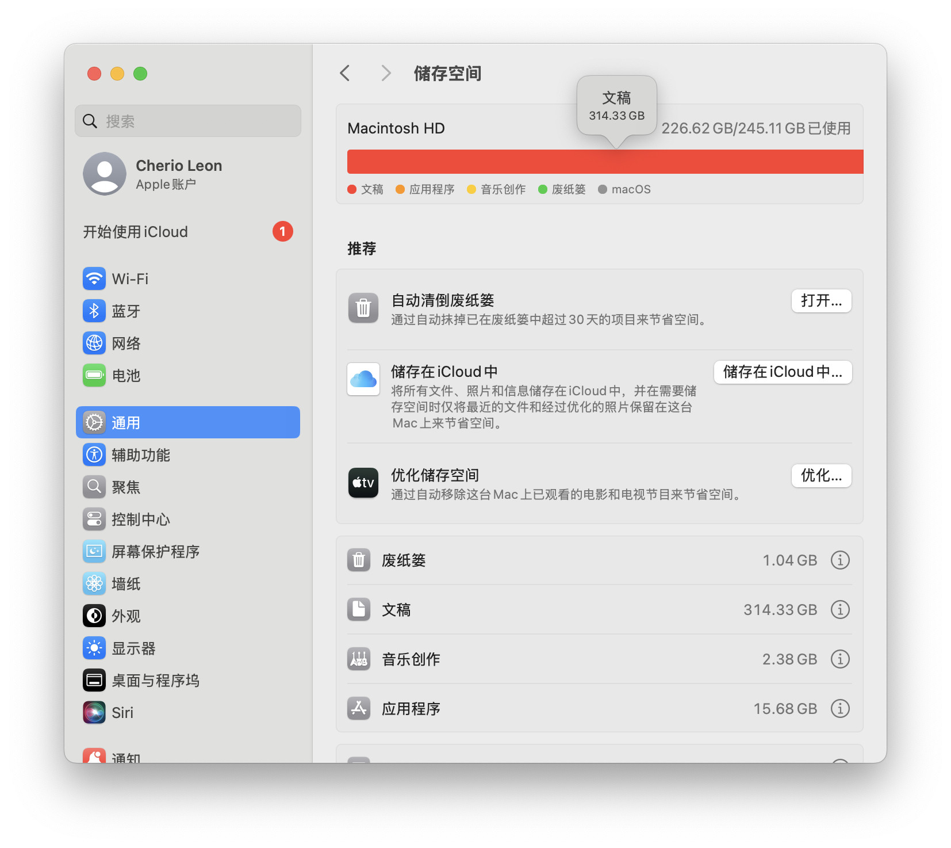Click the 音乐创作 row label
The width and height of the screenshot is (951, 848).
click(411, 659)
